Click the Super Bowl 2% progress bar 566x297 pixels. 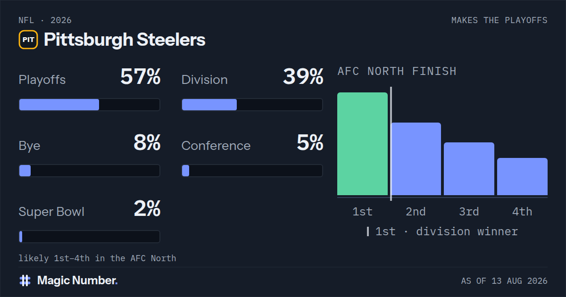click(89, 237)
